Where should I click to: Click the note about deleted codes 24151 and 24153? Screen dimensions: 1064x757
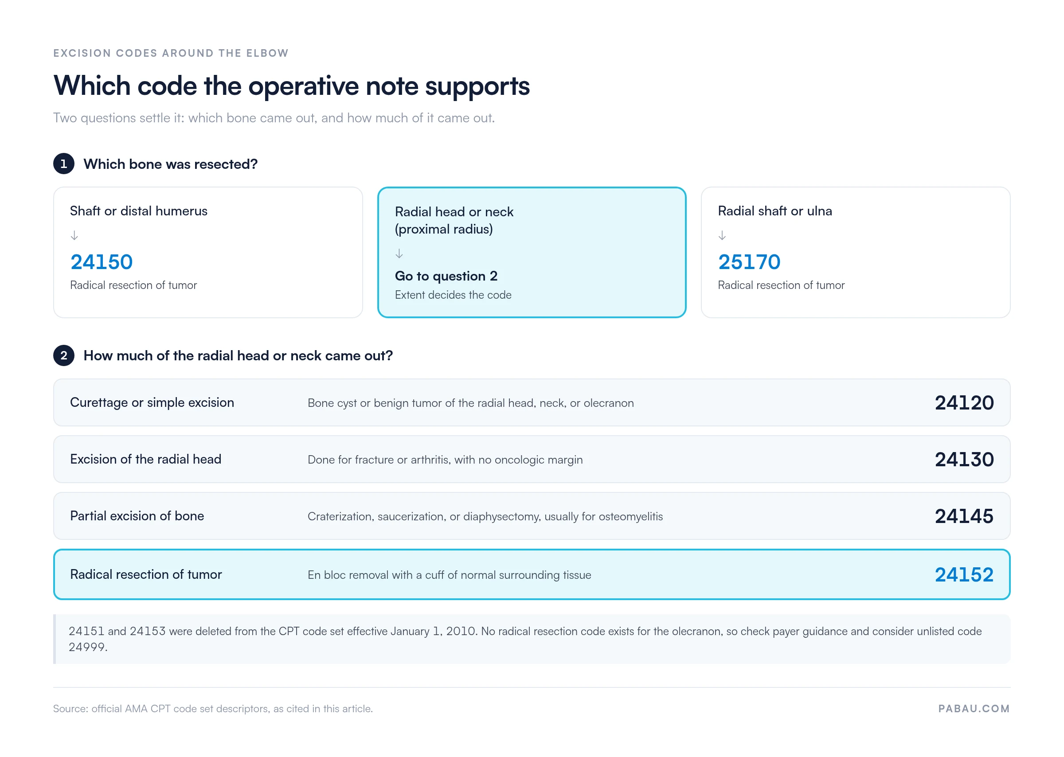[x=532, y=639]
